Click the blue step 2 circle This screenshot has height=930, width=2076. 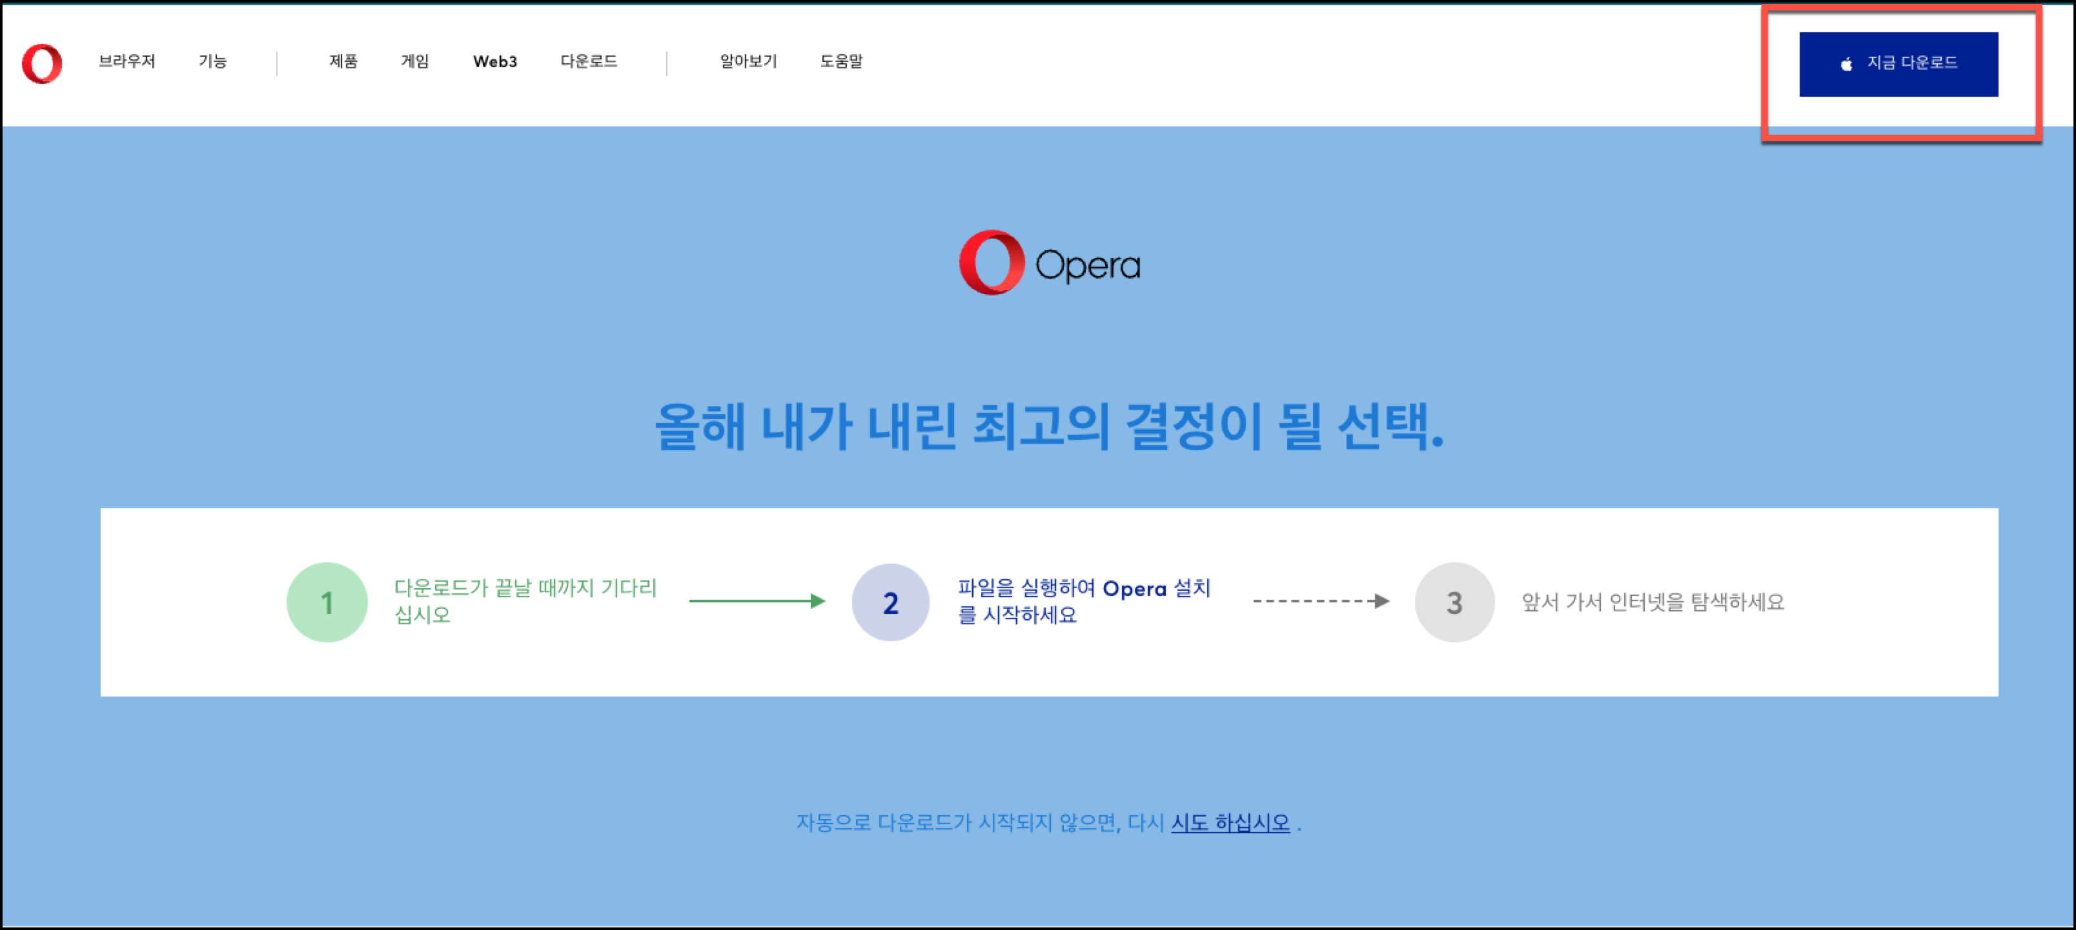(x=890, y=602)
